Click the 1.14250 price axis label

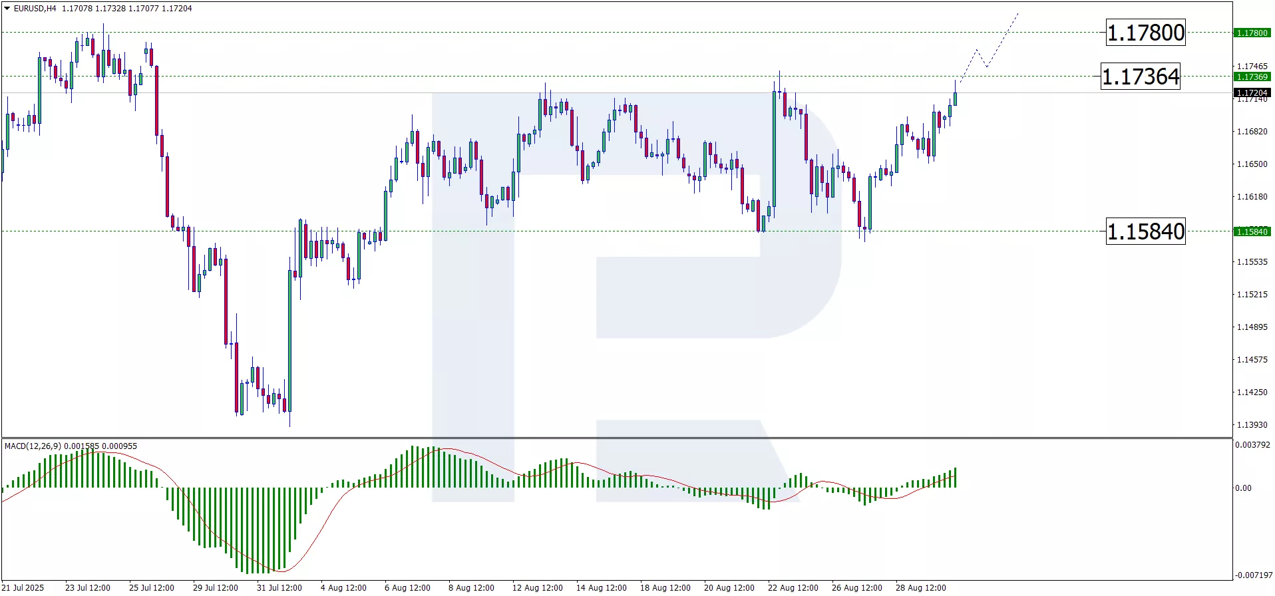coord(1252,392)
